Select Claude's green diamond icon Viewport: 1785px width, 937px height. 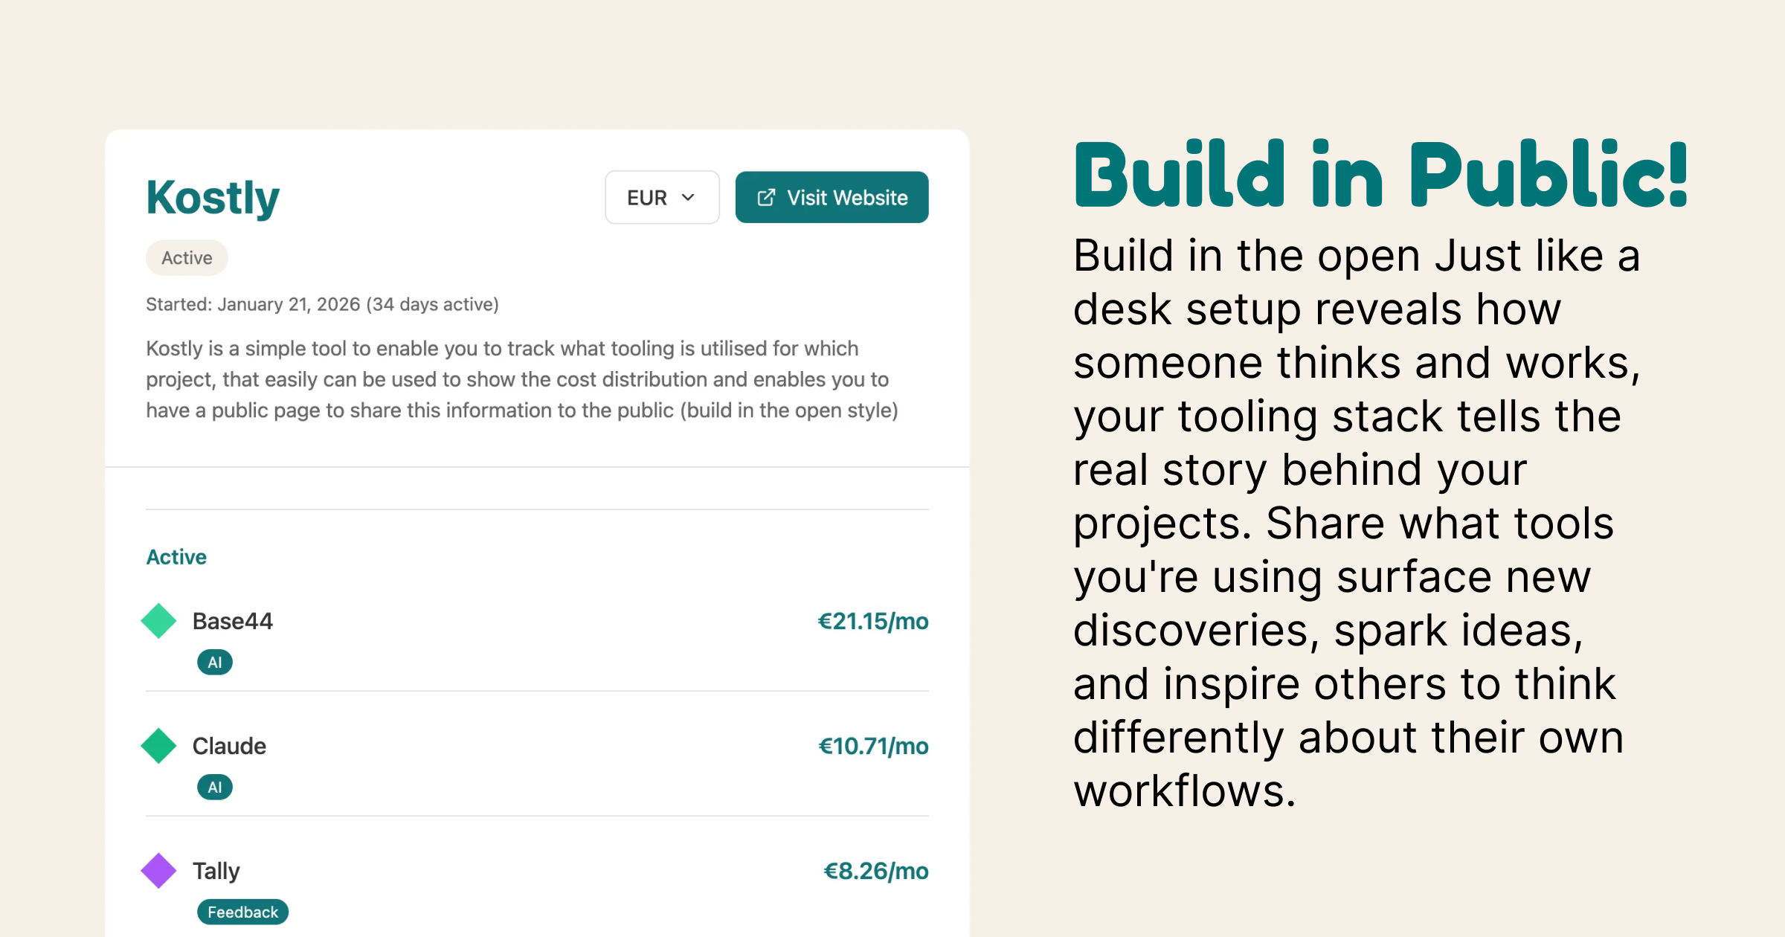pyautogui.click(x=158, y=744)
